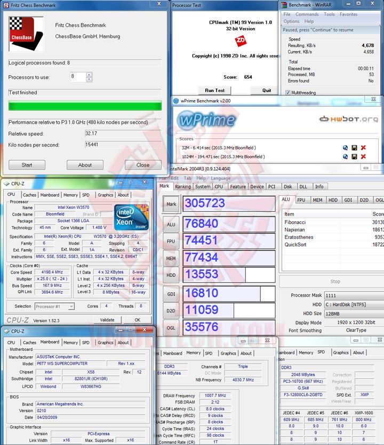Open the Disk tab in CrystalMark
This screenshot has width=384, height=445.
(x=288, y=187)
